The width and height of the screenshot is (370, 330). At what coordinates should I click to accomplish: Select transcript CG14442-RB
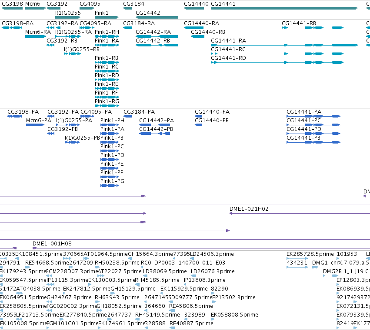pyautogui.click(x=153, y=41)
